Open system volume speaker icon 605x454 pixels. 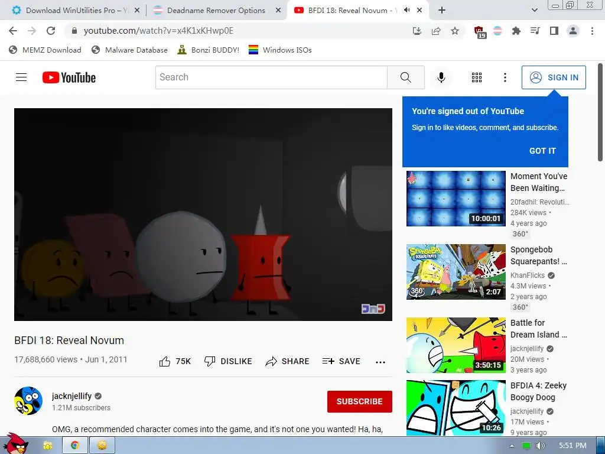pyautogui.click(x=540, y=446)
